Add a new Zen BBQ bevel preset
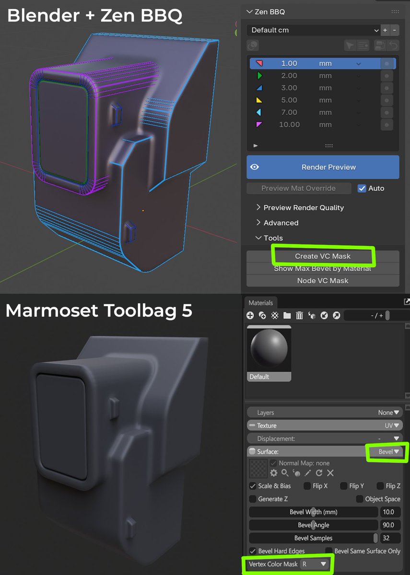 (x=385, y=30)
